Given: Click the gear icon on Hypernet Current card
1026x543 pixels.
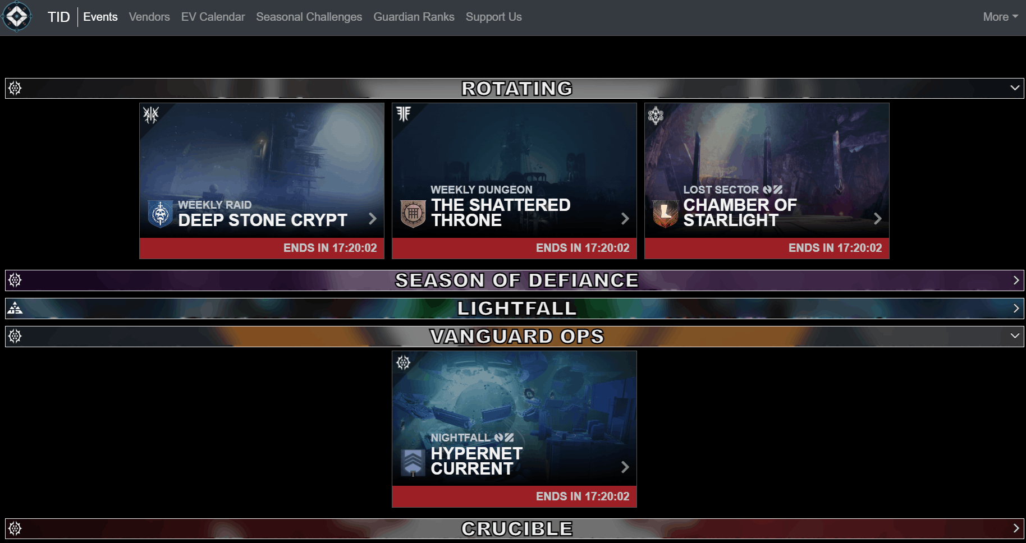Looking at the screenshot, I should (x=403, y=363).
